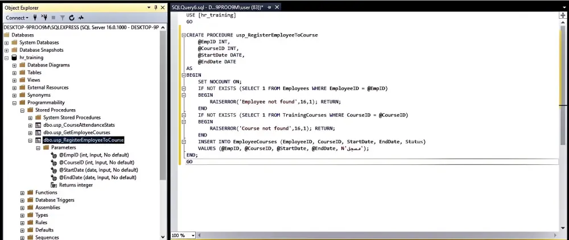Select the Rules folder
Viewport: 569px width, 240px height.
[41, 222]
